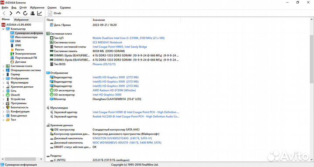314x167 pixels.
Task: Select Имя компьютера in the tree
Action: [24, 37]
